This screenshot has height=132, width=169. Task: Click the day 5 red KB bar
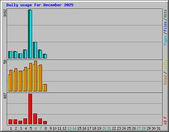click(x=30, y=109)
